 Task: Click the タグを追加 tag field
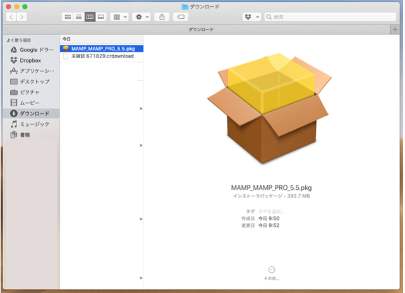[x=272, y=211]
